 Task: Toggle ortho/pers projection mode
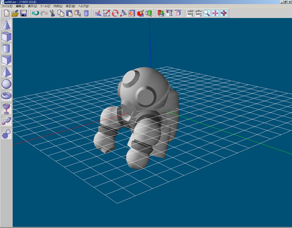point(199,13)
